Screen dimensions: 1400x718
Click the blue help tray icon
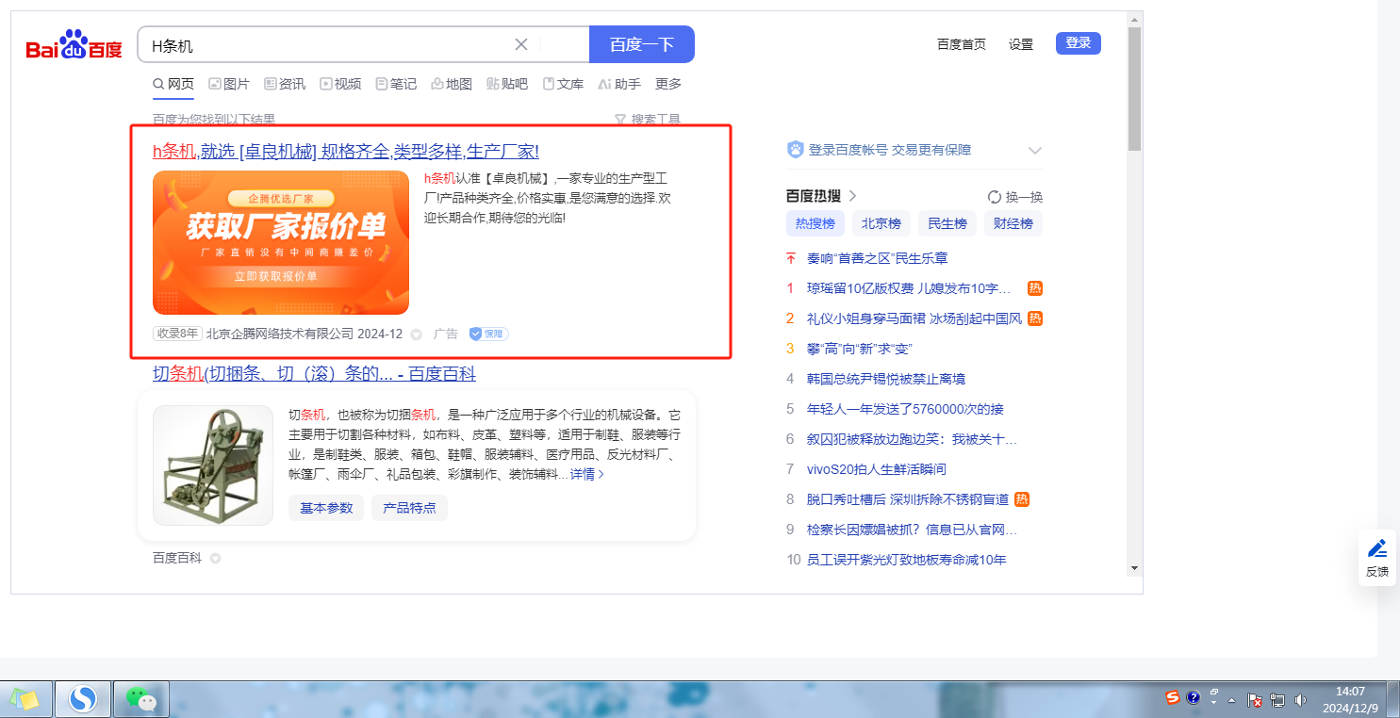(x=1193, y=698)
